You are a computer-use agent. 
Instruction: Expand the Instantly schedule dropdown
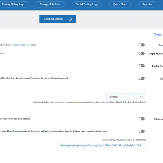(x=126, y=97)
